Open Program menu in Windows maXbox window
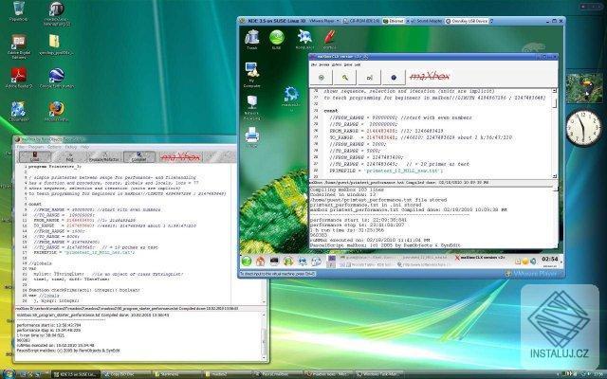 [x=36, y=147]
